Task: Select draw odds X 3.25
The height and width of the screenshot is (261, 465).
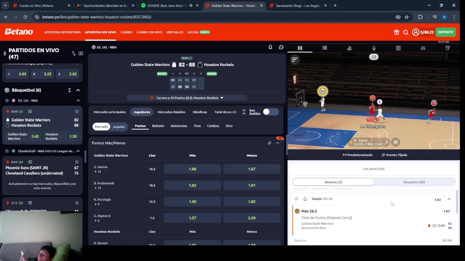Action: pyautogui.click(x=42, y=74)
